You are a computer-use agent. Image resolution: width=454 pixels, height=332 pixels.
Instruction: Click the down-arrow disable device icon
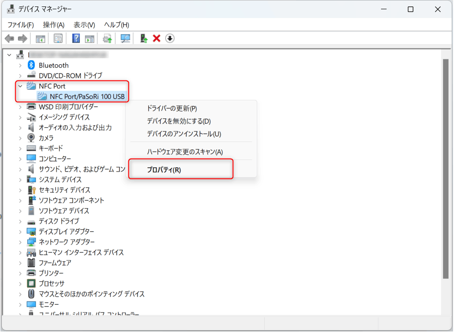(x=170, y=38)
